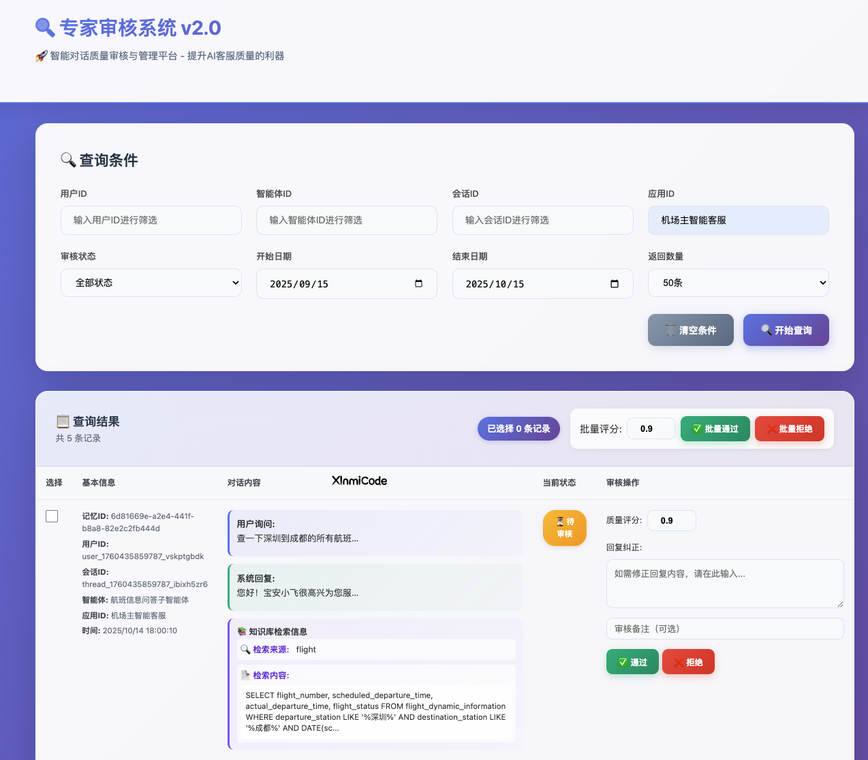Image resolution: width=868 pixels, height=760 pixels.
Task: Click the rocket icon in the platform subtitle
Action: [40, 55]
